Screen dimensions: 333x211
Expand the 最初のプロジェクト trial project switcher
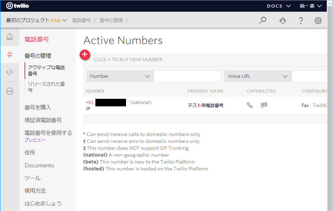click(37, 20)
